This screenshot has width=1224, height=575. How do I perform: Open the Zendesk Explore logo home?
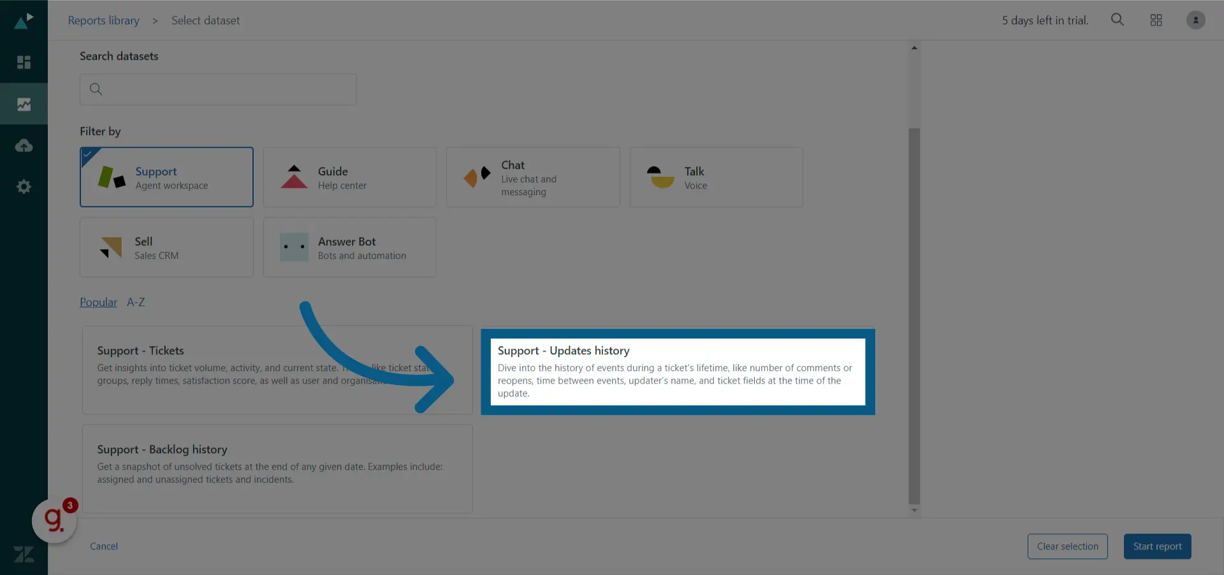(24, 21)
